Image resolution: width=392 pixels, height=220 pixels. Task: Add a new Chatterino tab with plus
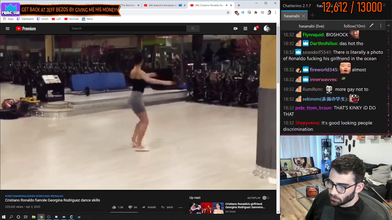tap(312, 15)
